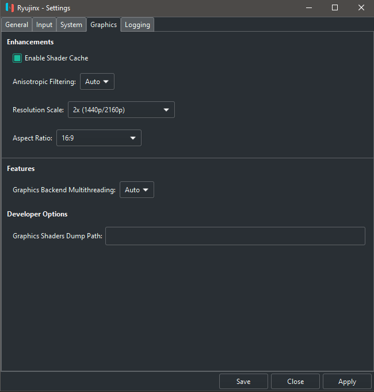
Task: Open the Resolution Scale dropdown
Action: point(121,110)
